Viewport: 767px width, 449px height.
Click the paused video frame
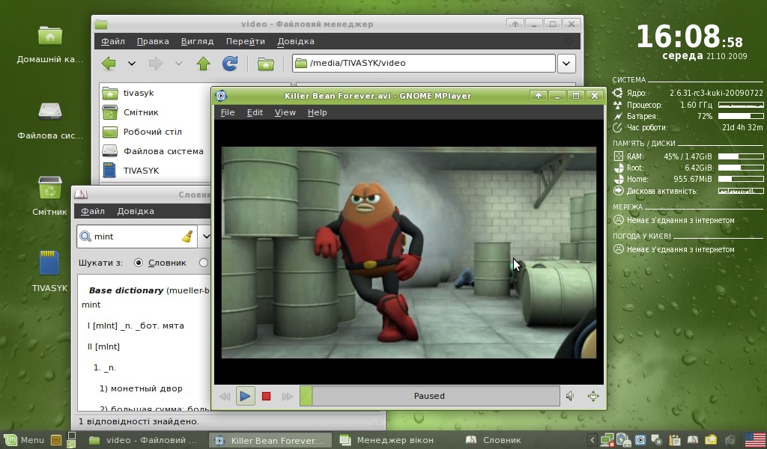coord(409,253)
